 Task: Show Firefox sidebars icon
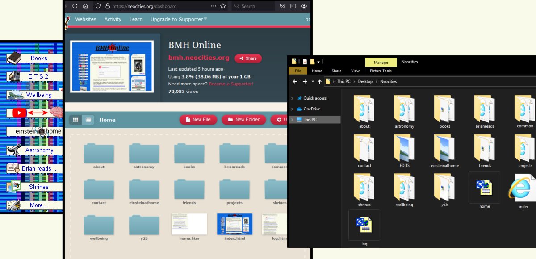click(x=293, y=6)
